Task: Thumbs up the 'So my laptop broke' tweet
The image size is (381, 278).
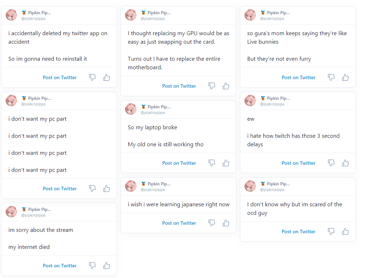Action: 226,163
